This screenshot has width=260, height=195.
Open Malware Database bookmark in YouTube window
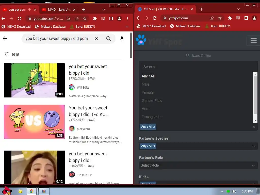click(x=50, y=26)
